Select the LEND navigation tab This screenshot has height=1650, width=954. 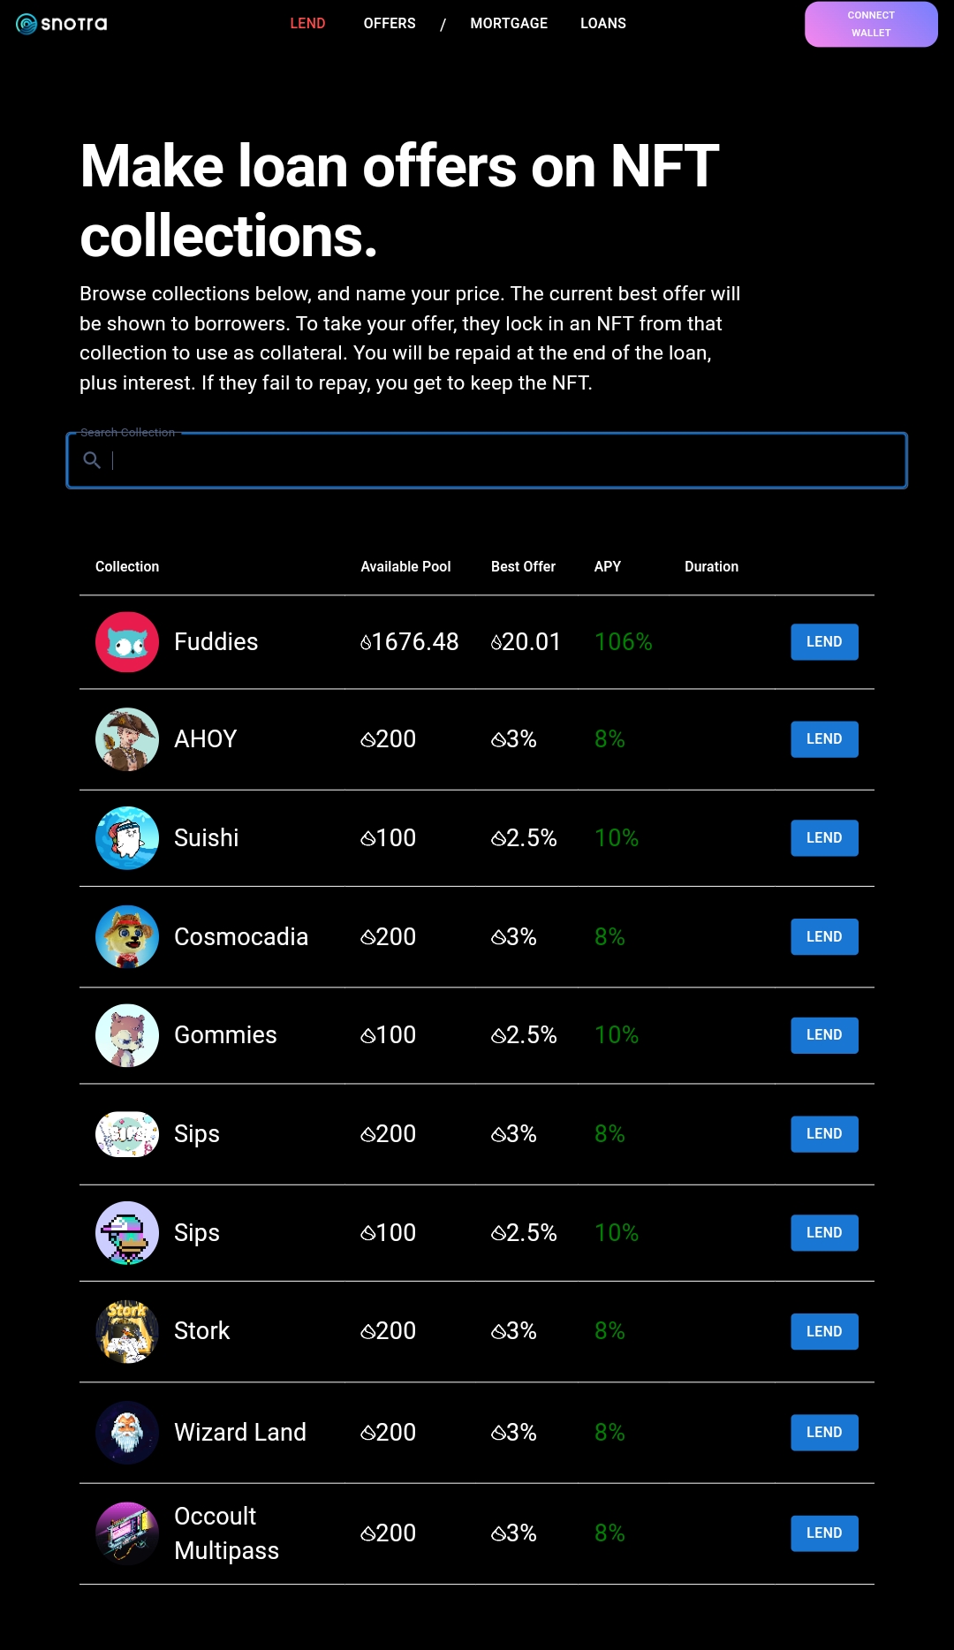307,23
